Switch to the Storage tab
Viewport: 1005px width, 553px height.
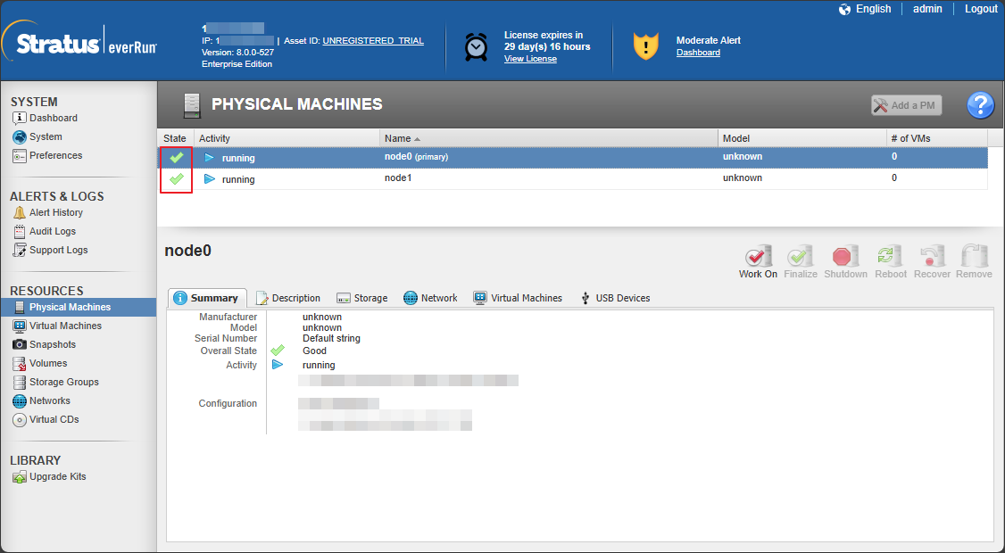pyautogui.click(x=362, y=298)
